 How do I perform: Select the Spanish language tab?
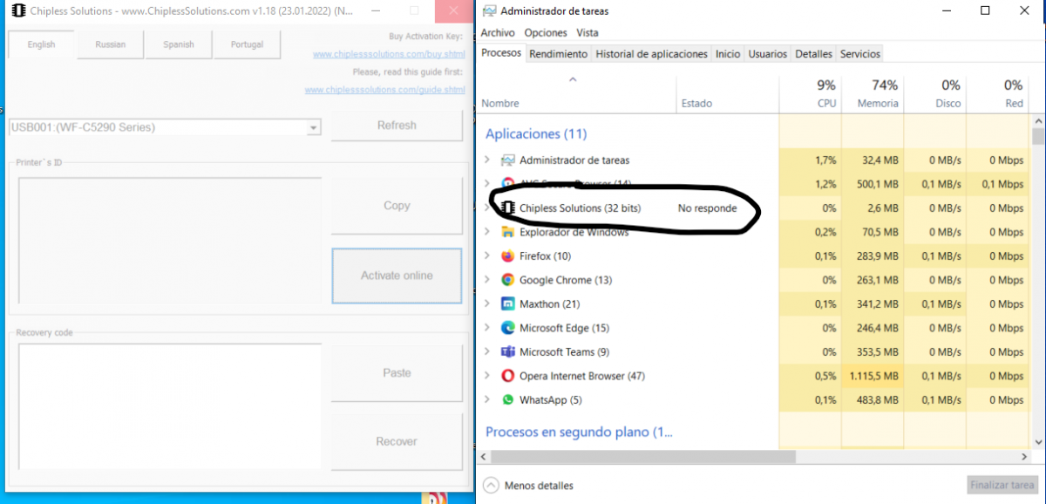click(179, 44)
